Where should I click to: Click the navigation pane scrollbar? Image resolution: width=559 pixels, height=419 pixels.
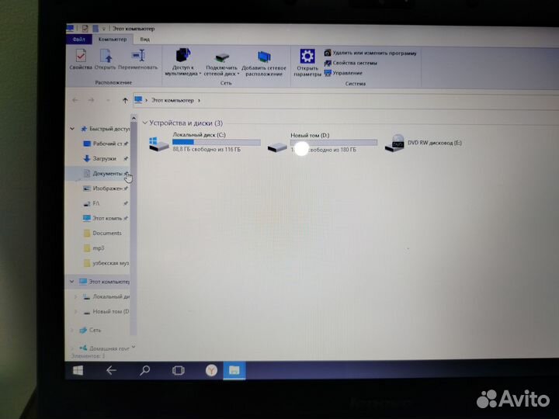134,228
